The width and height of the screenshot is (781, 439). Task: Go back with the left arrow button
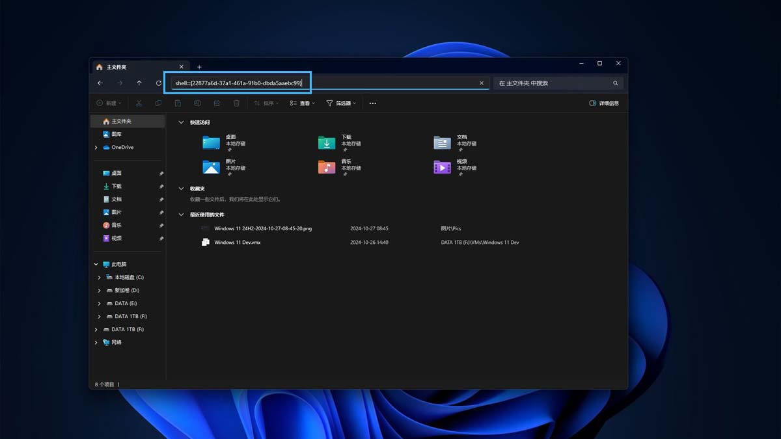[100, 83]
